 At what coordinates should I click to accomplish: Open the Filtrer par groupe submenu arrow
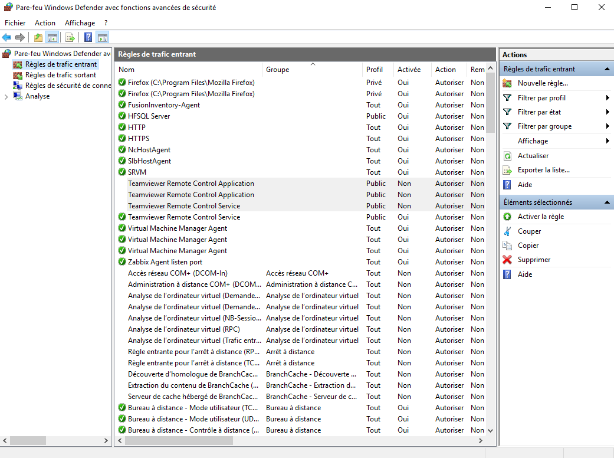point(608,126)
